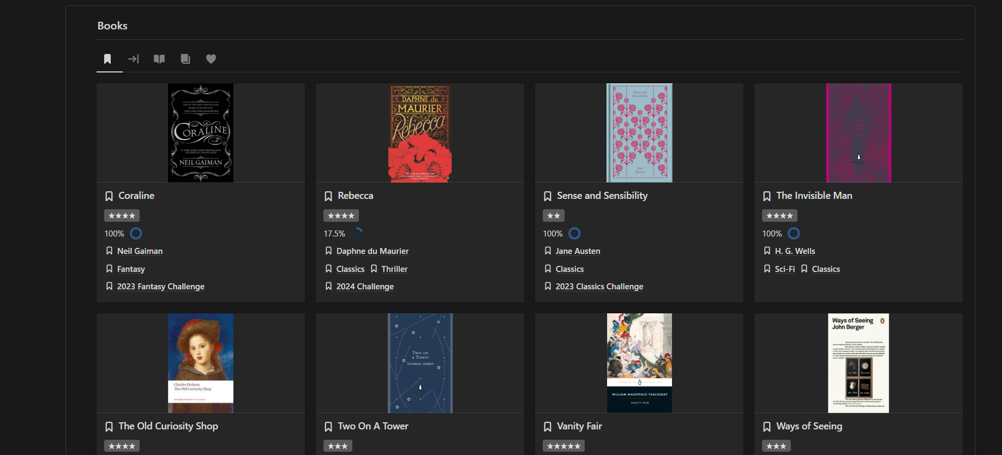Viewport: 1002px width, 455px height.
Task: Open the Vanity Fair page
Action: (x=579, y=426)
